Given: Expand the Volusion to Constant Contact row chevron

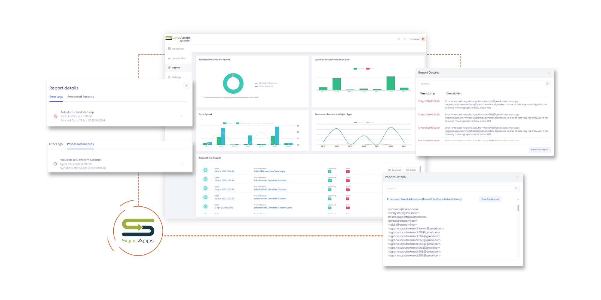Looking at the screenshot, I should click(x=183, y=164).
